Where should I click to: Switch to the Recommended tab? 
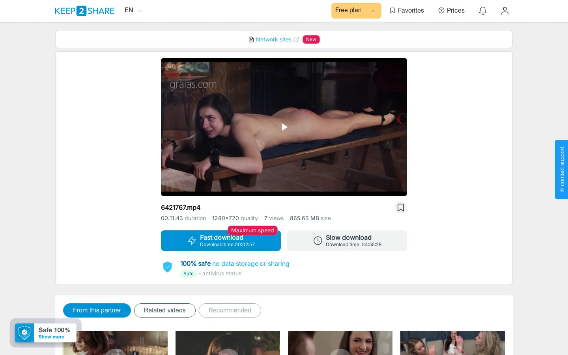click(230, 310)
